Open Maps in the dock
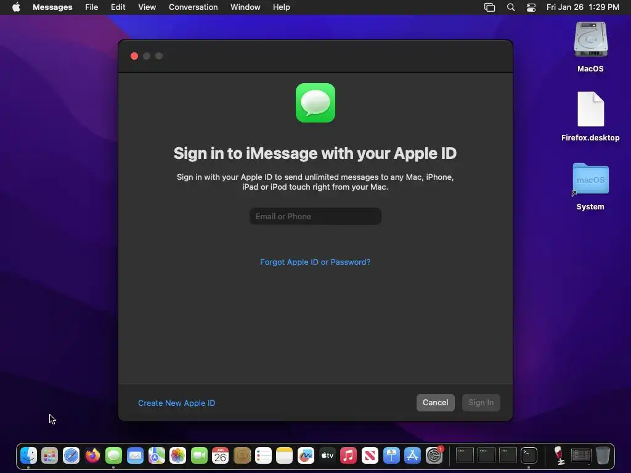 [x=157, y=456]
